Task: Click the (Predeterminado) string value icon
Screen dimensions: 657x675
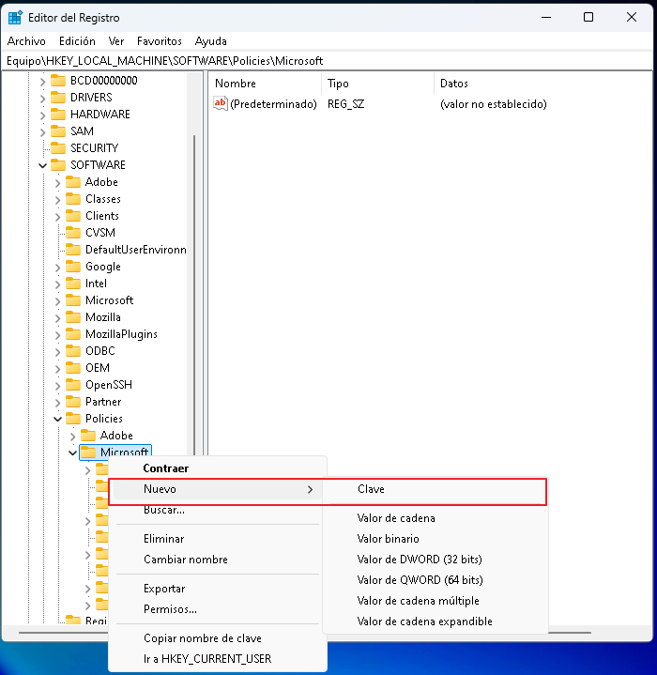Action: tap(221, 103)
